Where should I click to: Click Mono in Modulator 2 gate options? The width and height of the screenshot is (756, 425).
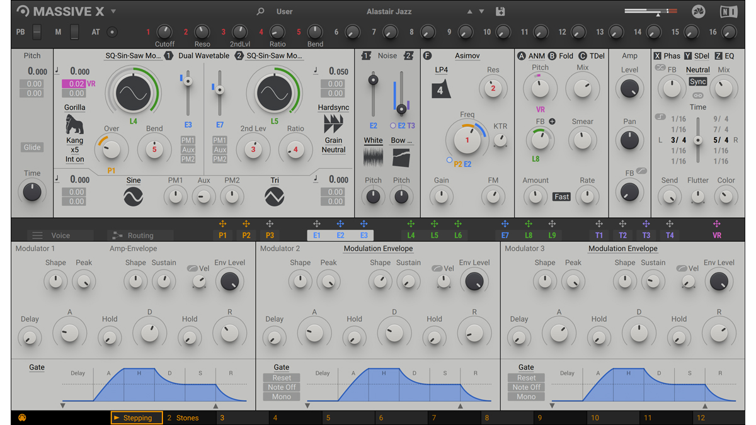(282, 397)
